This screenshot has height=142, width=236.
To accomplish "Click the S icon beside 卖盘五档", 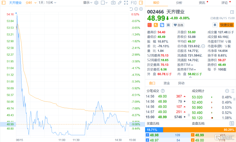I will [x=232, y=124].
